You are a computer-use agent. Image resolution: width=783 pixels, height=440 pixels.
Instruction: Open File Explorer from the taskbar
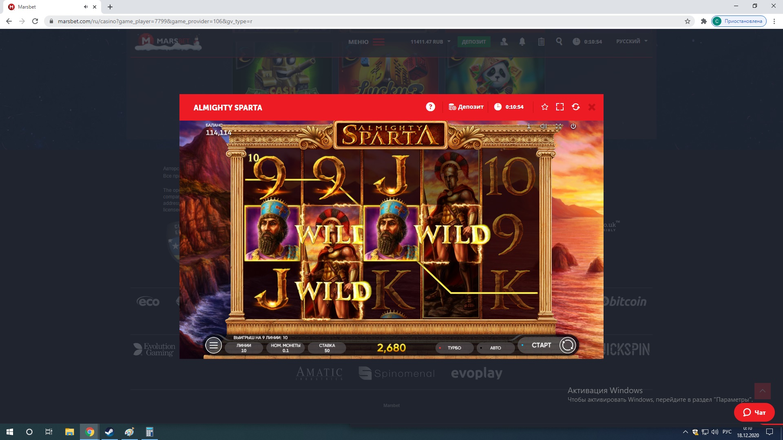pos(69,432)
